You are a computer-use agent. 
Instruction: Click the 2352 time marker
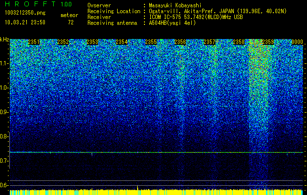[x=63, y=42]
